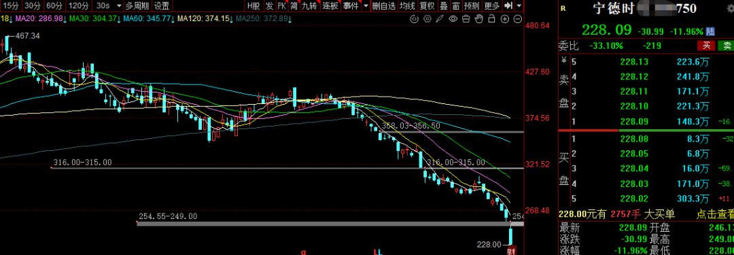Image resolution: width=734 pixels, height=255 pixels.
Task: Toggle the 复权 adjustment option
Action: 427,5
